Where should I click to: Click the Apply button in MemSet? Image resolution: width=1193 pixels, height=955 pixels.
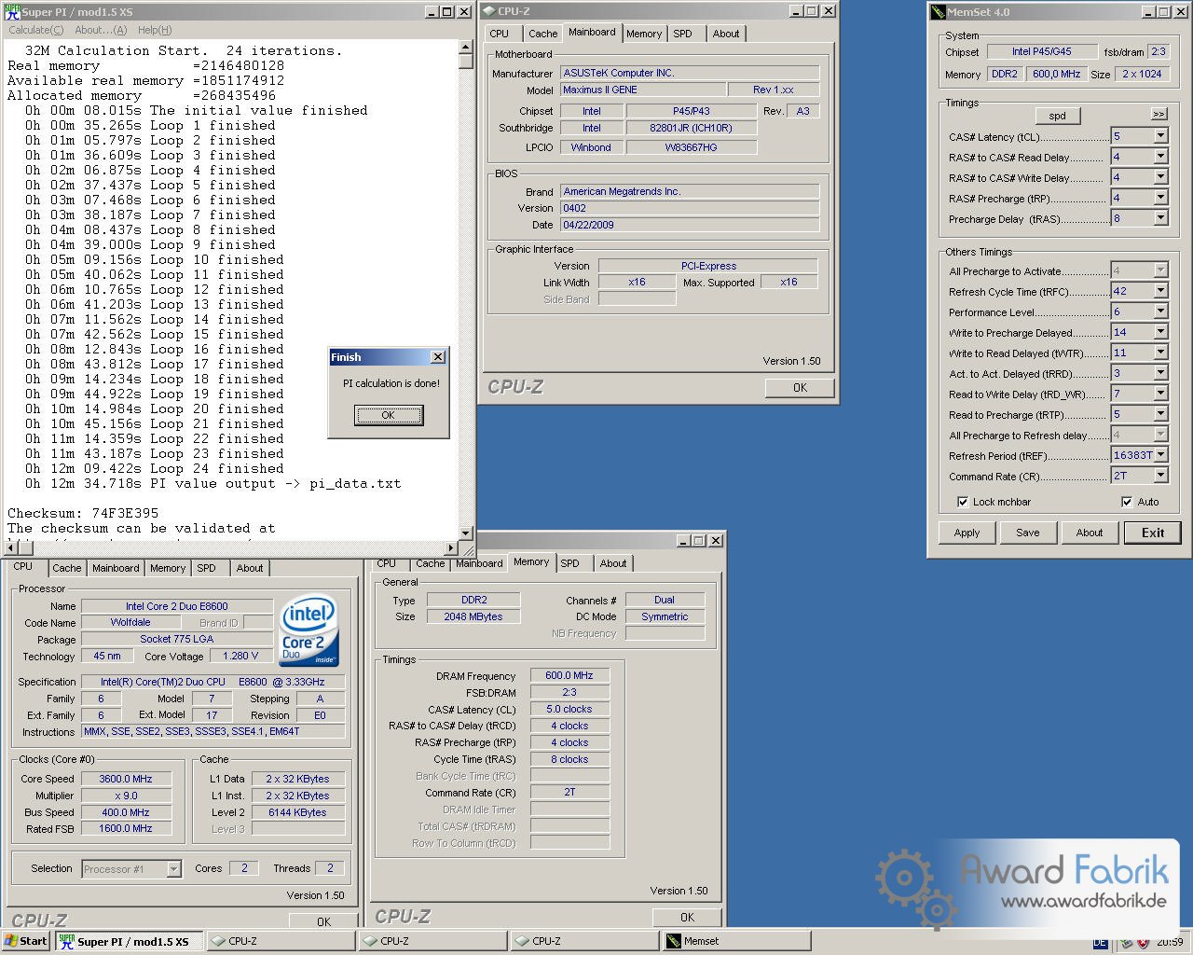[967, 533]
